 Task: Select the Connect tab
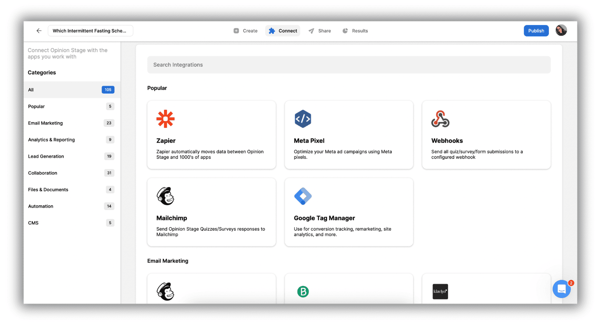[282, 31]
